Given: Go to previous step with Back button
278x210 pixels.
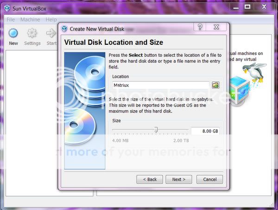Looking at the screenshot, I should click(x=150, y=179).
